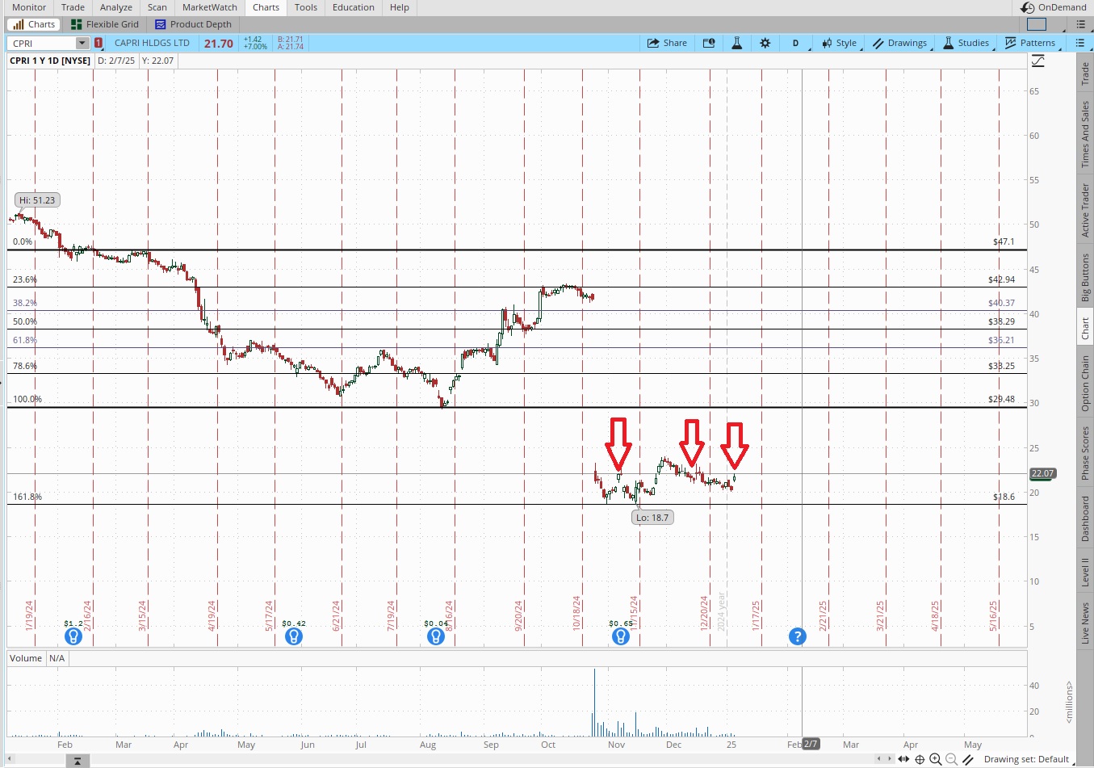Image resolution: width=1094 pixels, height=768 pixels.
Task: Click the $0.04 earnings bulb icon
Action: (436, 636)
